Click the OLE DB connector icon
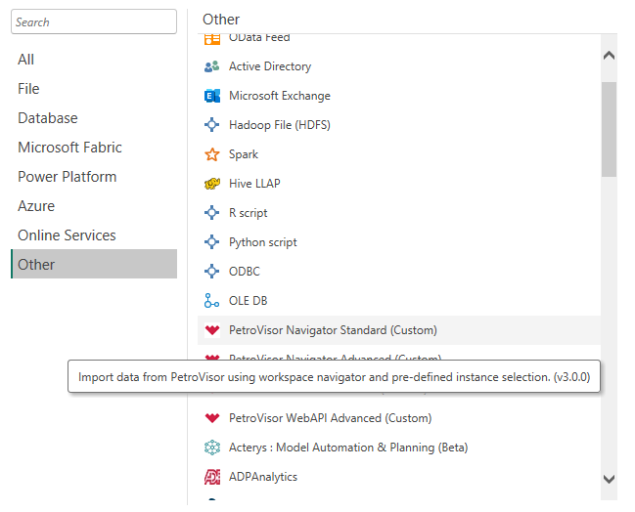Image resolution: width=635 pixels, height=512 pixels. (x=211, y=301)
